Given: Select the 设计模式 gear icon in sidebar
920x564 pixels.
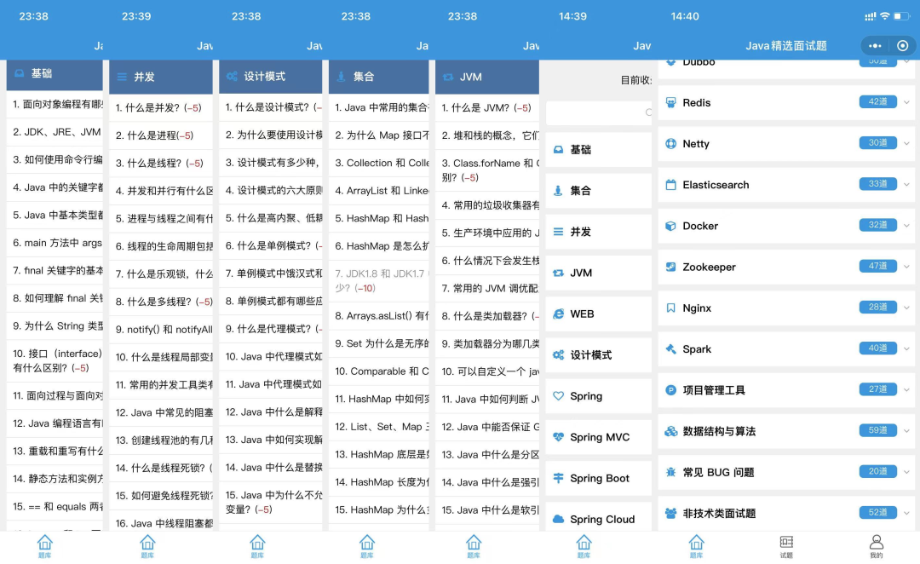Looking at the screenshot, I should pyautogui.click(x=558, y=354).
